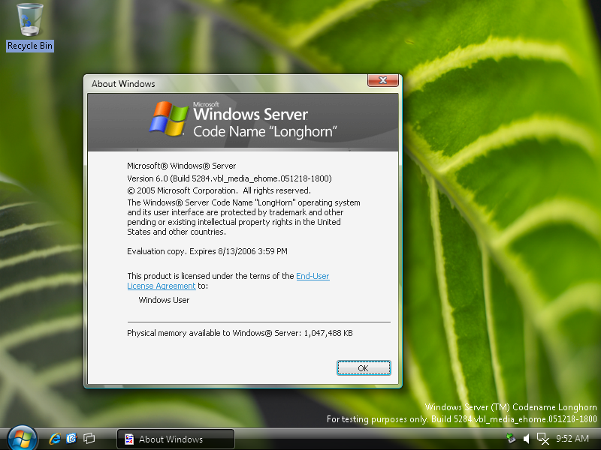Click the second Quick Launch icon

click(71, 439)
